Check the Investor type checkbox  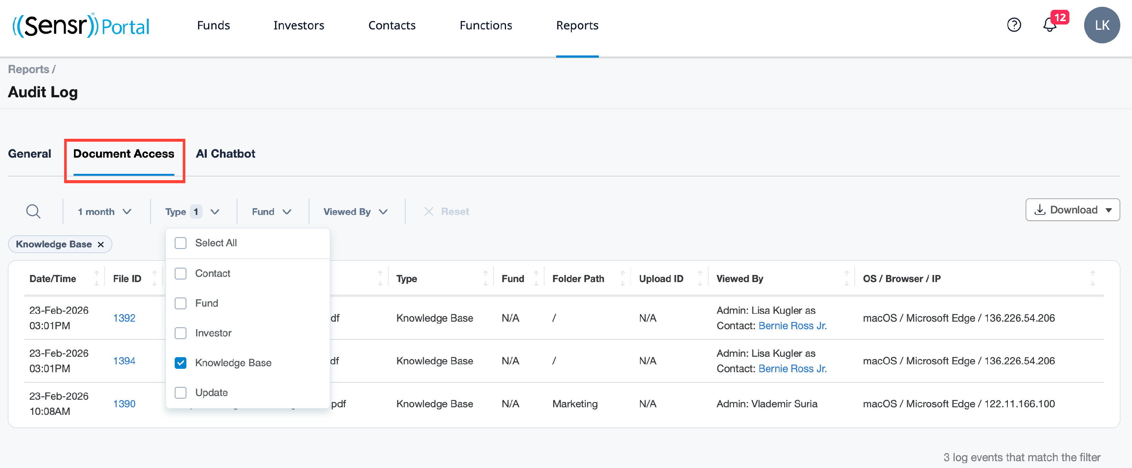181,333
